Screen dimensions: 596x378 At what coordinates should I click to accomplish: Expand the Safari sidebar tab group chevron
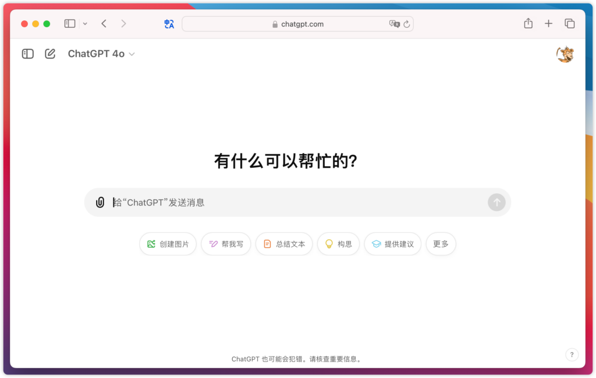click(85, 24)
